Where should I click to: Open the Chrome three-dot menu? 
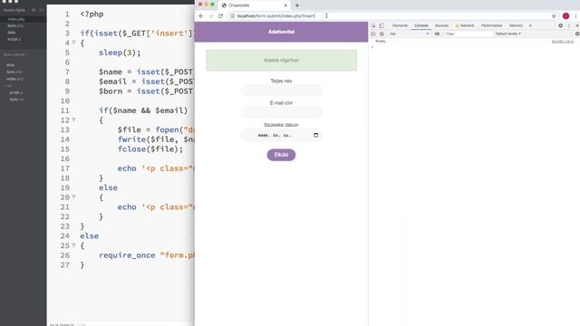tap(575, 16)
